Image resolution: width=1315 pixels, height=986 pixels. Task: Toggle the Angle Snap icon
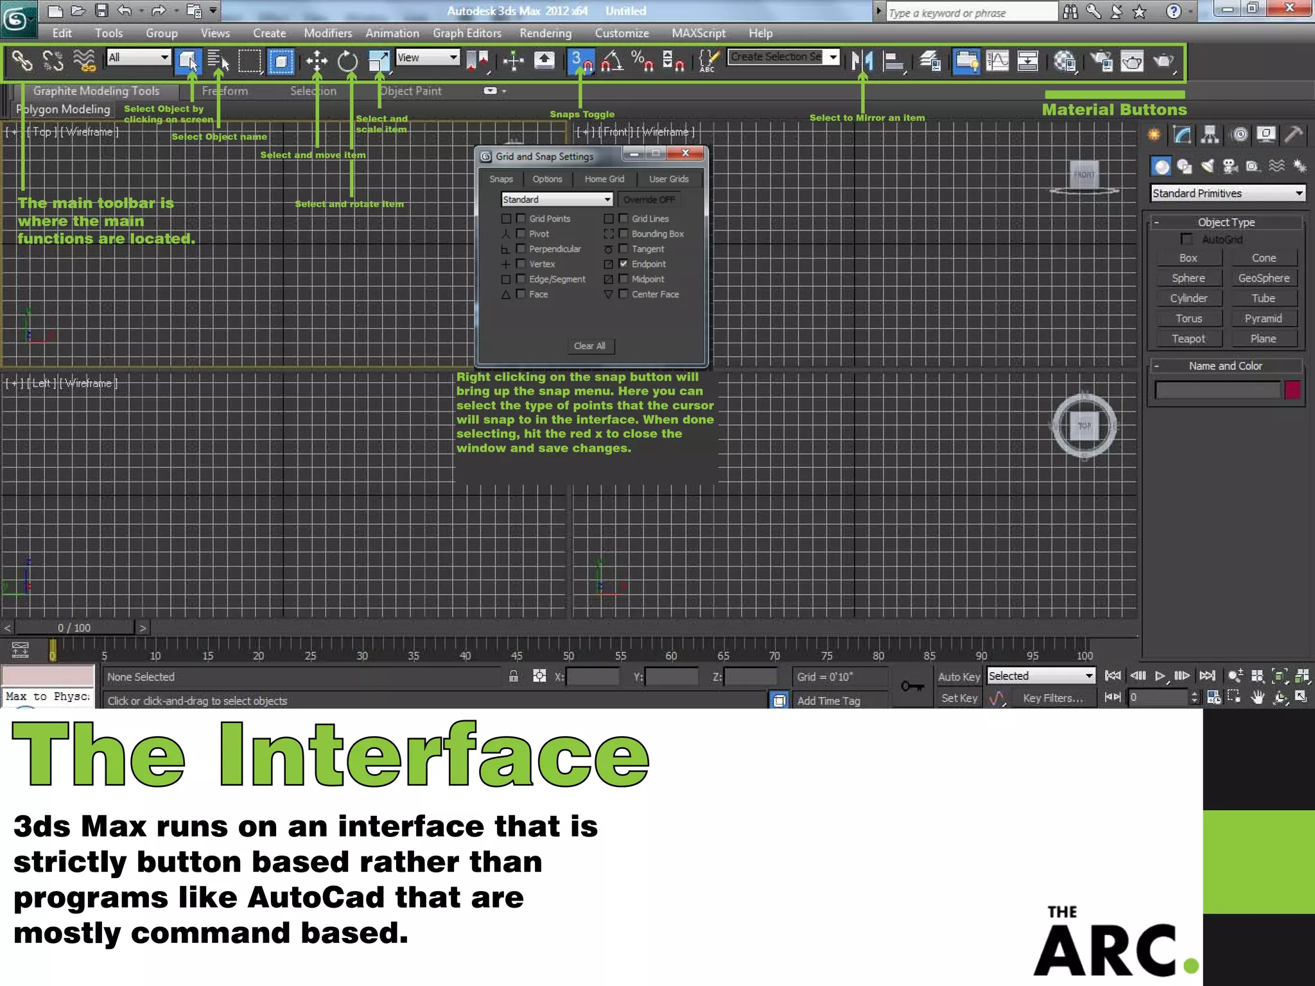[x=611, y=61]
